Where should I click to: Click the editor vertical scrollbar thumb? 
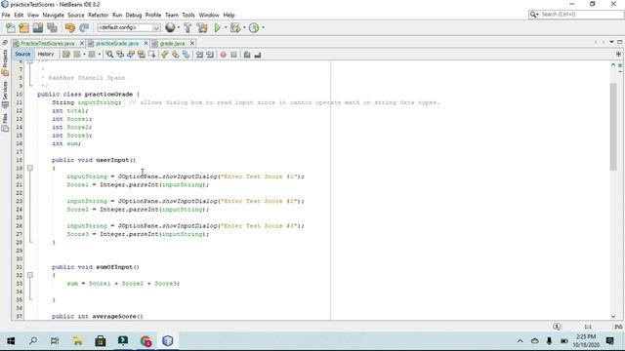[x=613, y=128]
